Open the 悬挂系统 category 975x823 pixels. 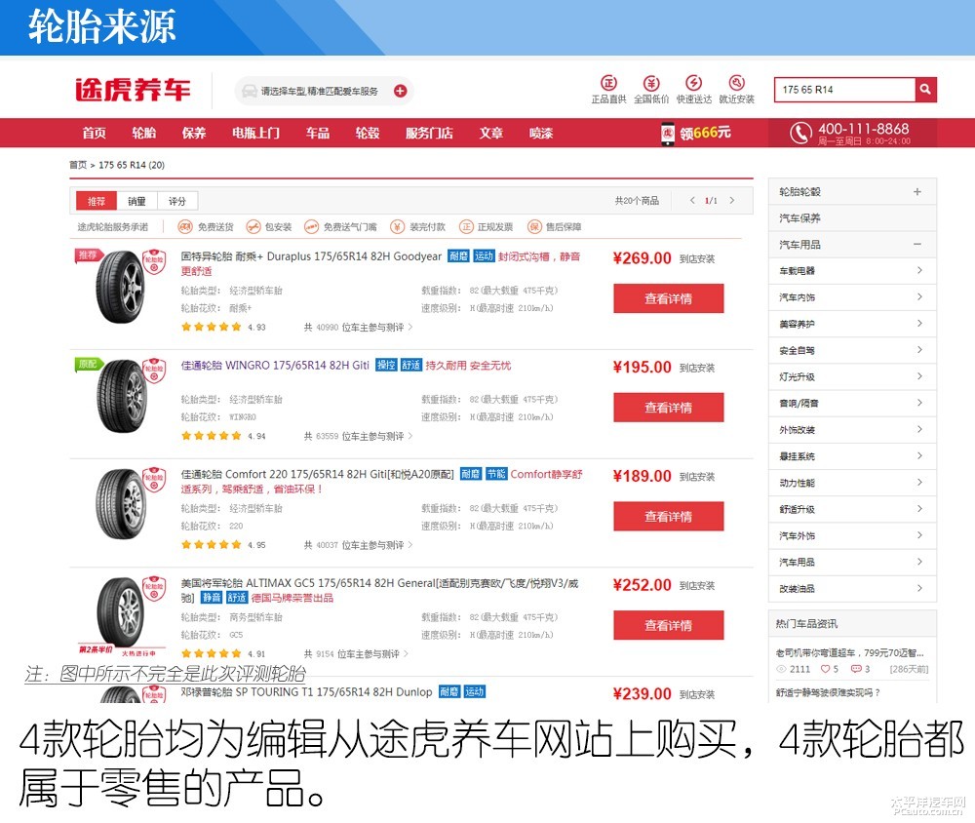pyautogui.click(x=852, y=456)
